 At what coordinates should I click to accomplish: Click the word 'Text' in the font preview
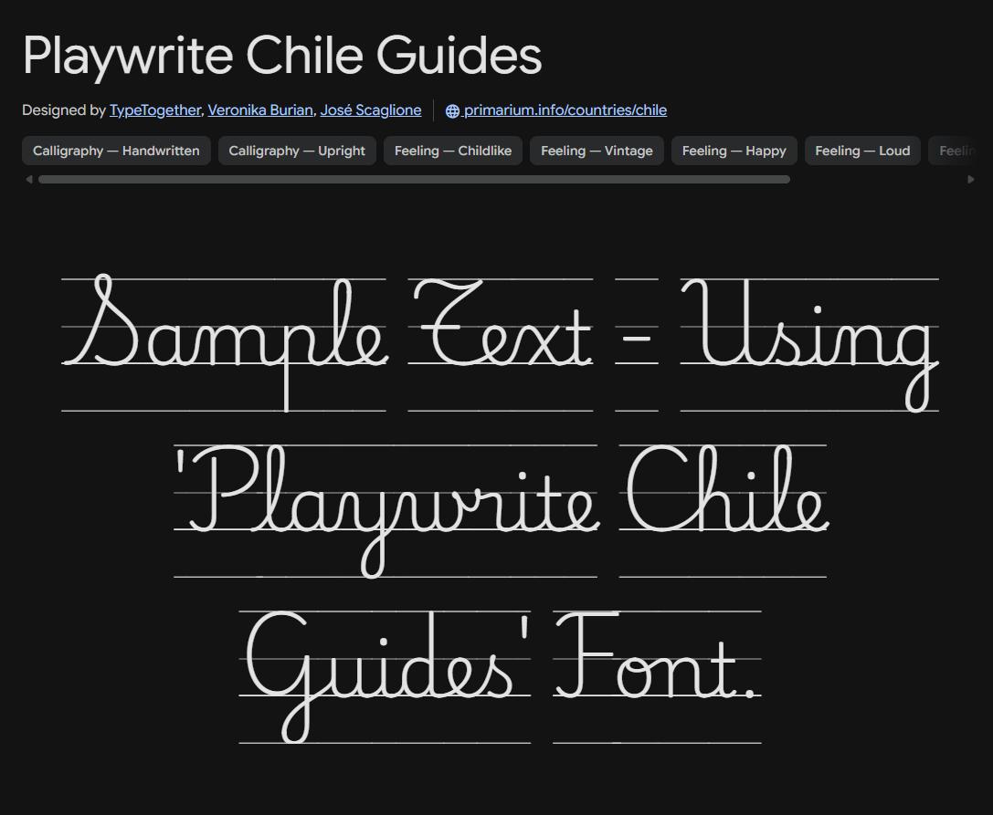[502, 323]
